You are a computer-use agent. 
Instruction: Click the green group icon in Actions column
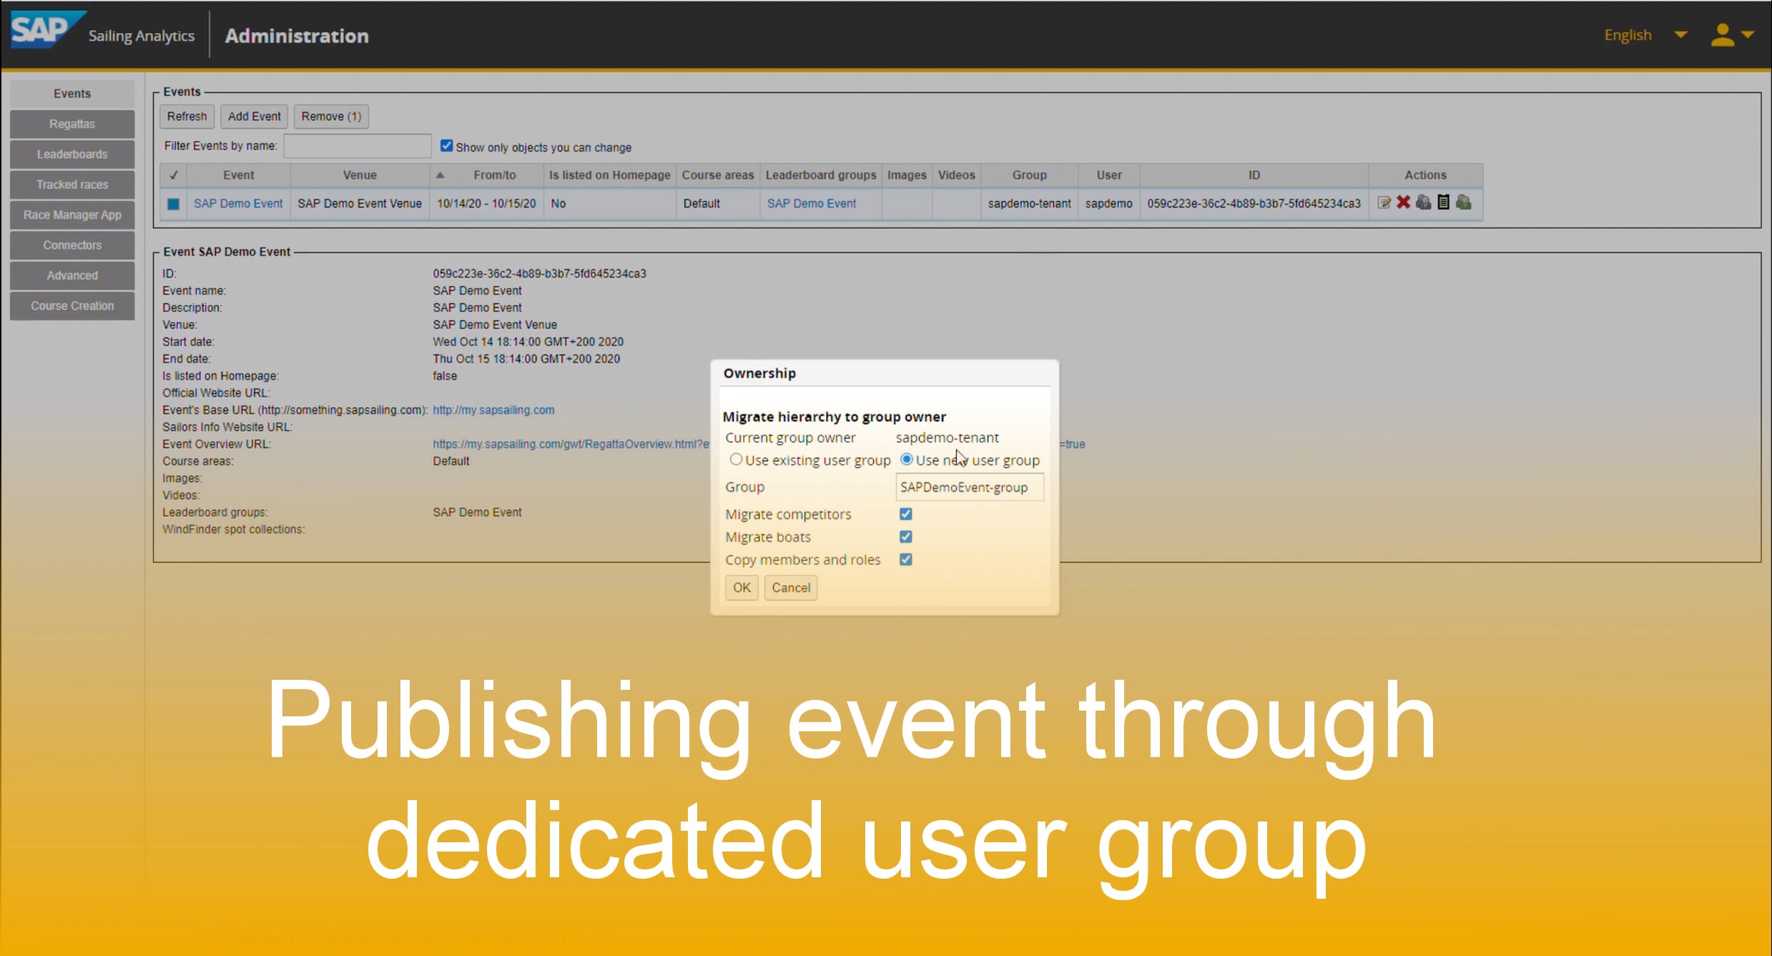(1463, 203)
